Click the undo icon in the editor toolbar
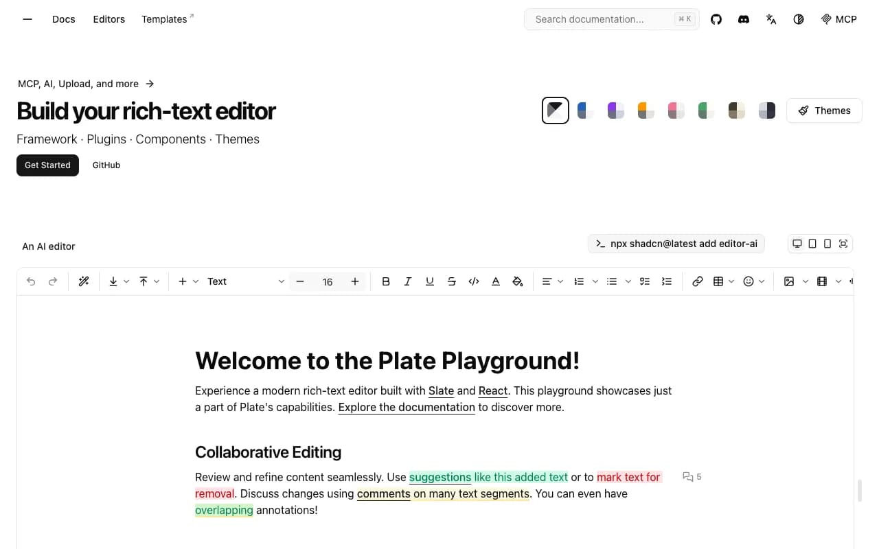This screenshot has width=879, height=549. coord(31,281)
